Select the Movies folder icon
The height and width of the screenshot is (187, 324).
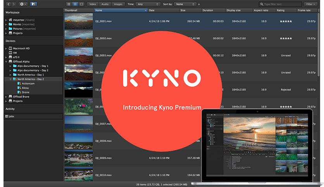pos(10,24)
